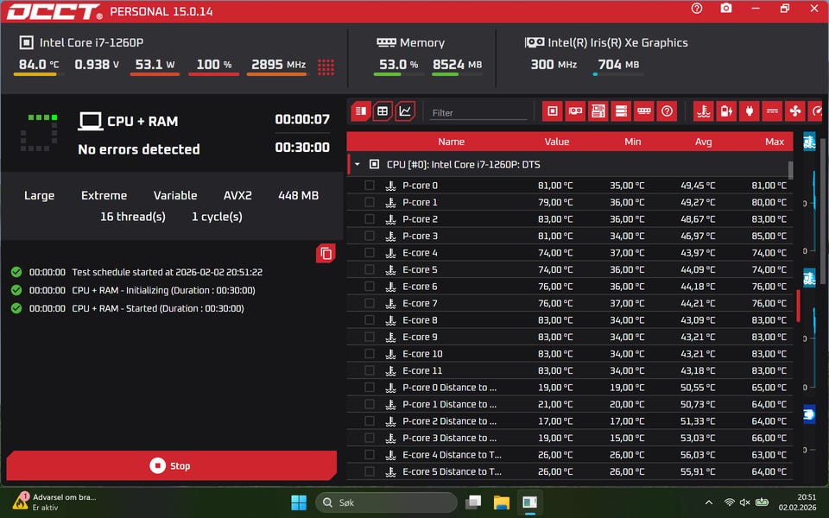Copy the test log with the clipboard icon

(x=326, y=254)
